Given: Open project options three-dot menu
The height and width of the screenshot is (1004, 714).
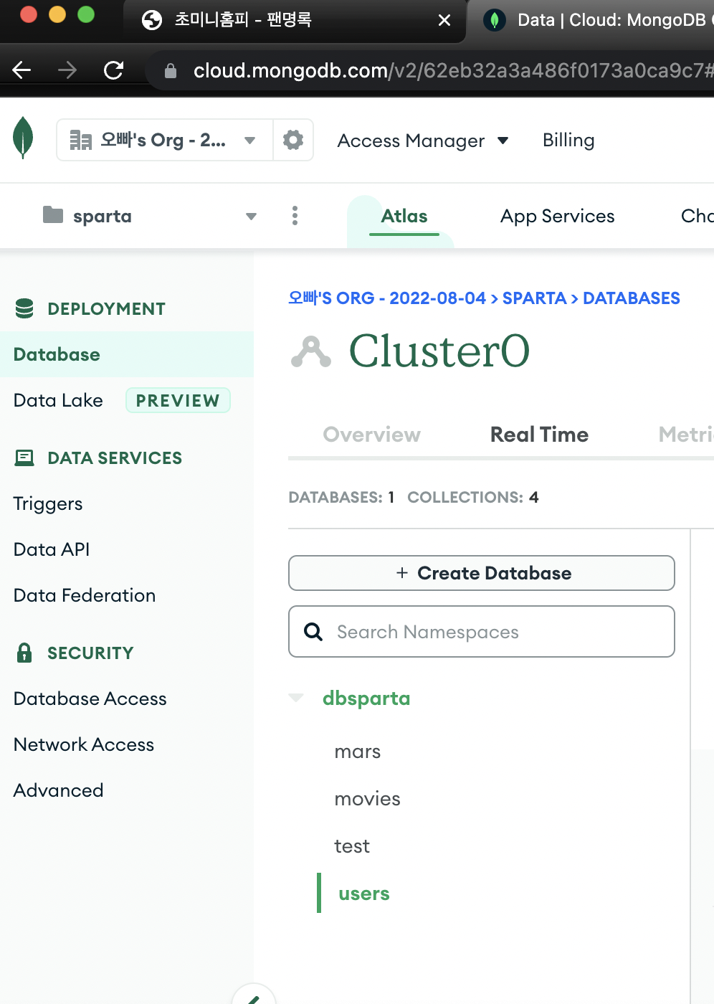Looking at the screenshot, I should tap(295, 216).
